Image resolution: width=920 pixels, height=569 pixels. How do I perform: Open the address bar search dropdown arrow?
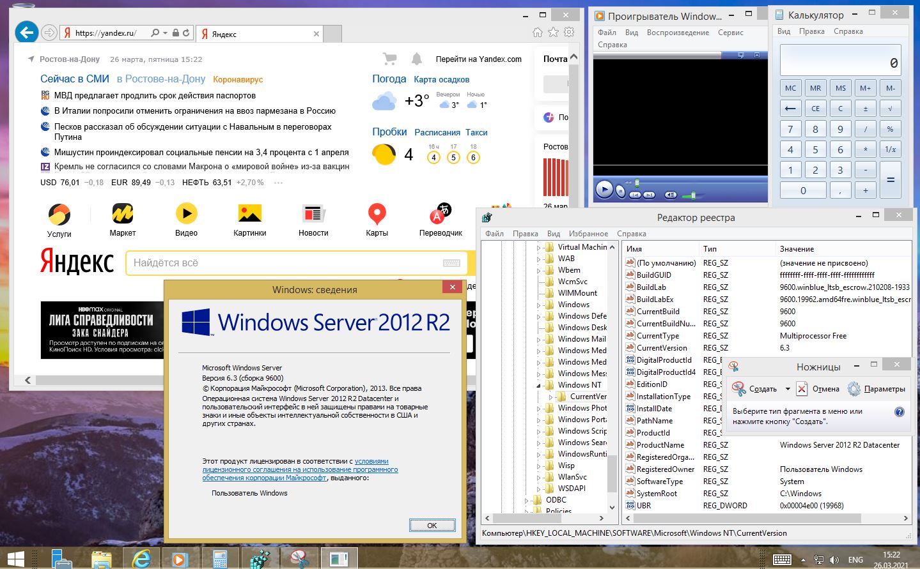pyautogui.click(x=165, y=33)
